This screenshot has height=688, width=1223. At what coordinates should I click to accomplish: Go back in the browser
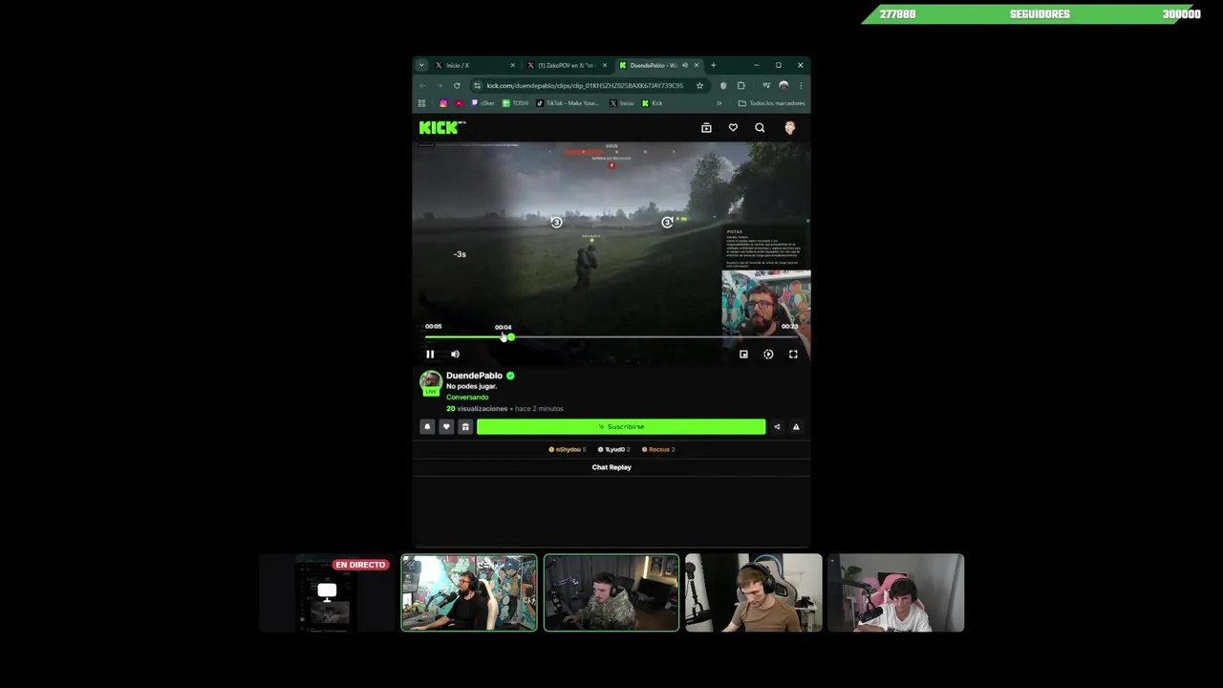[422, 85]
